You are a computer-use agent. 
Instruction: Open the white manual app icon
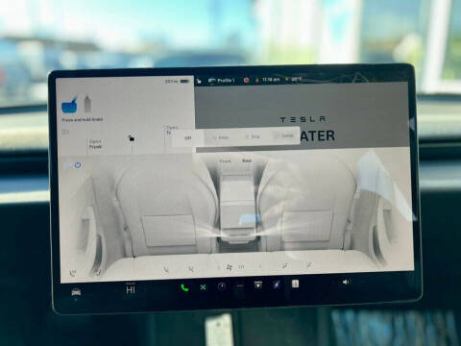pyautogui.click(x=295, y=284)
